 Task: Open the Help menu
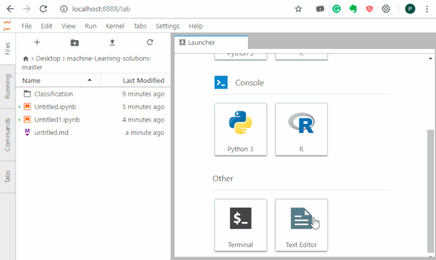196,26
